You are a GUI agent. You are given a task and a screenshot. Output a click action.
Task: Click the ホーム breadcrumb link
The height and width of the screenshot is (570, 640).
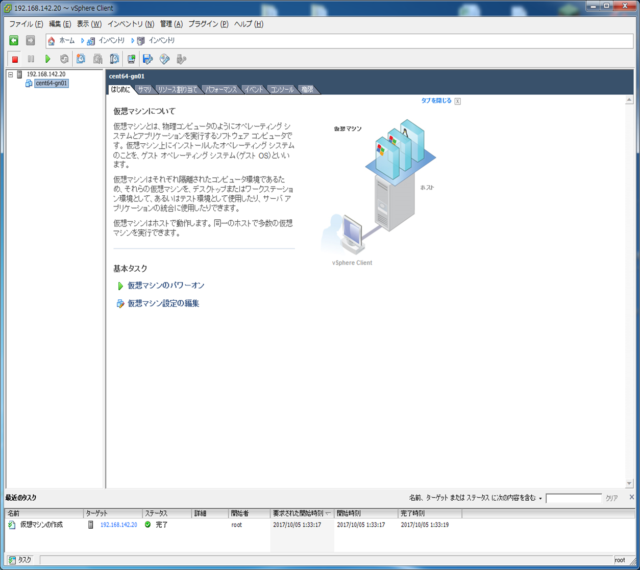pos(67,41)
